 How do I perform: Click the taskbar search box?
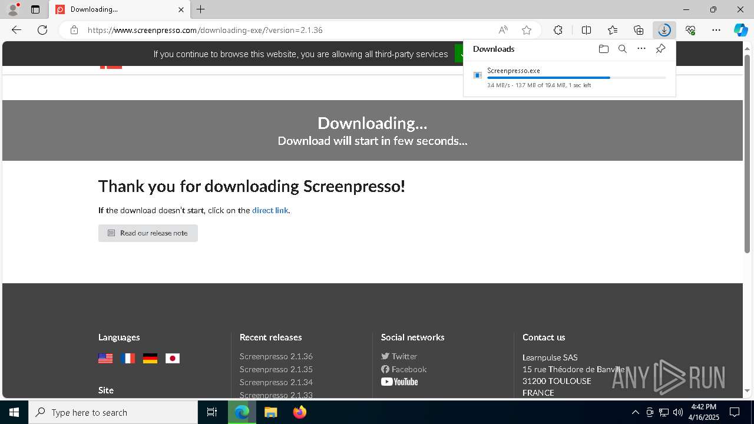point(113,412)
